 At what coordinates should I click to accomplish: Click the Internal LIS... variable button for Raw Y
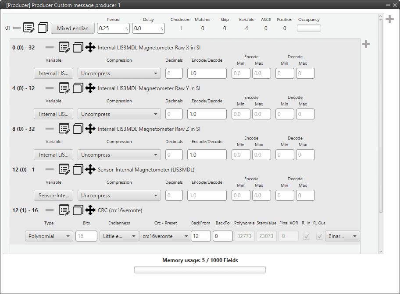coord(54,114)
